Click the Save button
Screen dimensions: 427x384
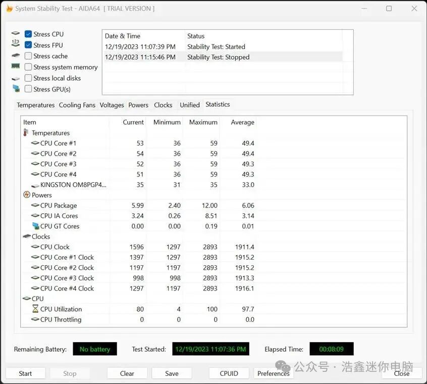point(172,373)
